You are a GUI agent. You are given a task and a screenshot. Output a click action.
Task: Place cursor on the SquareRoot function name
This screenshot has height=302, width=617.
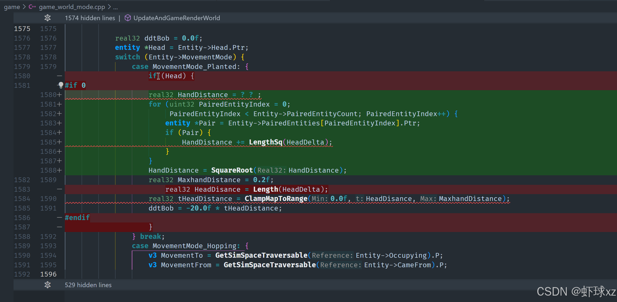[232, 170]
